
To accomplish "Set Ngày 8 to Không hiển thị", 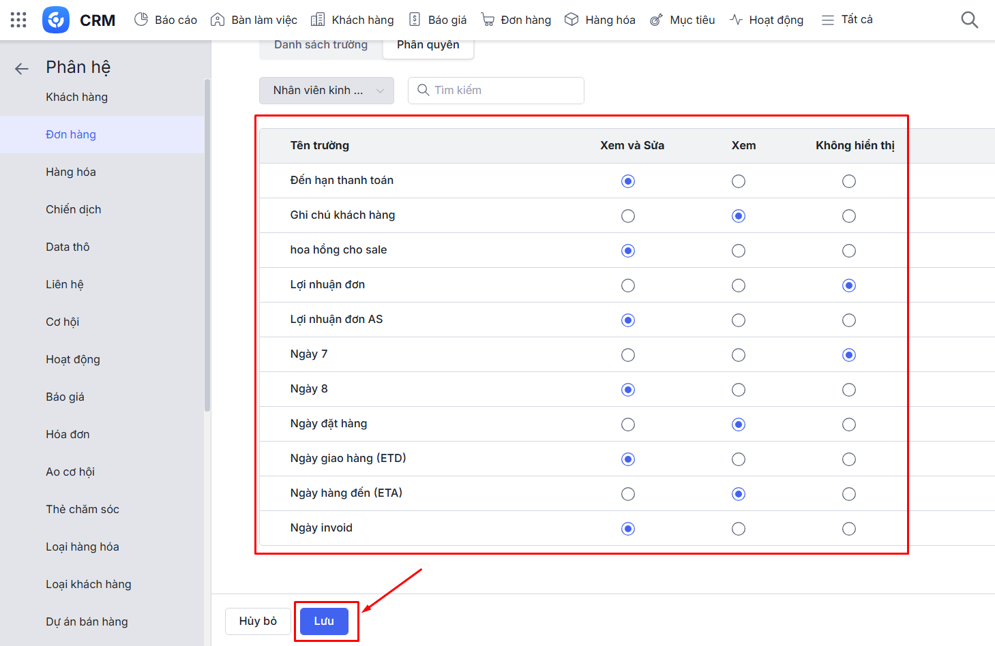I will tap(849, 390).
